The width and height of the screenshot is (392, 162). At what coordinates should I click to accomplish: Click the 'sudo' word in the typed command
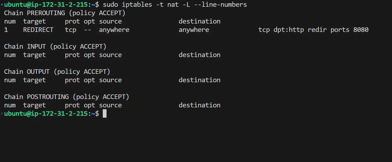(x=110, y=5)
